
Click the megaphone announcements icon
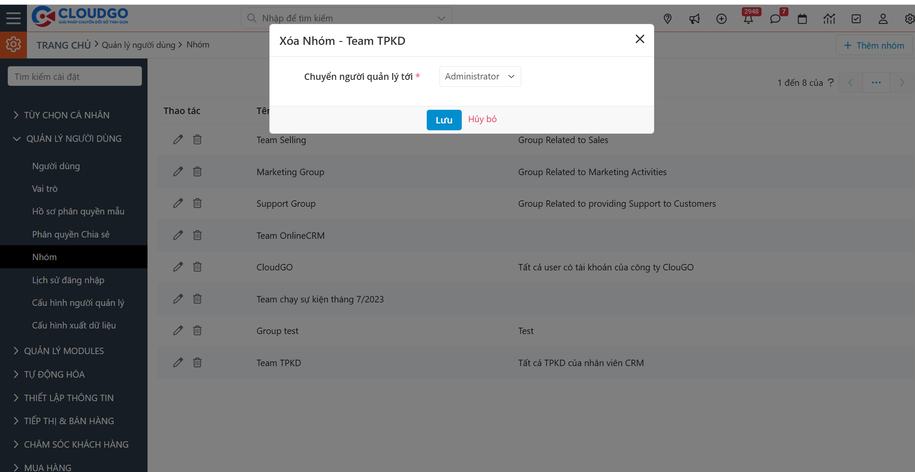pyautogui.click(x=694, y=19)
